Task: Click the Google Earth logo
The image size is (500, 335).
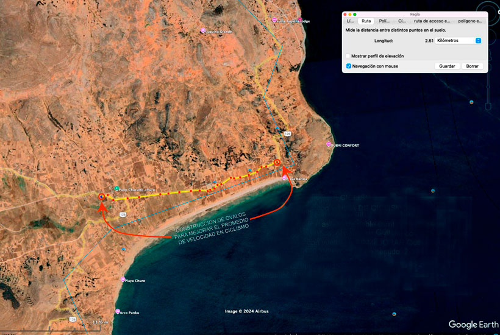Action: point(472,325)
